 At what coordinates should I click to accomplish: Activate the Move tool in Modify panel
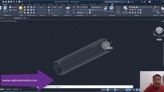coord(55,7)
